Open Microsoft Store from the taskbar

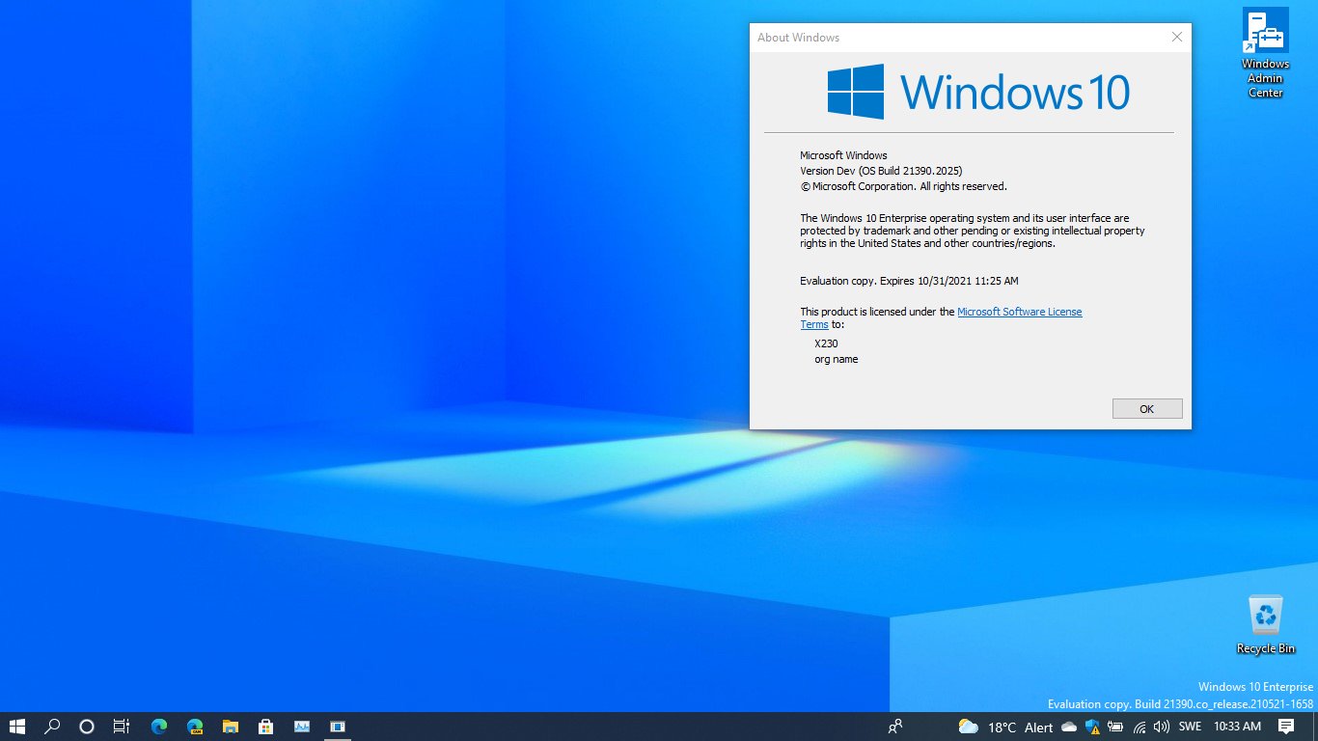point(266,727)
